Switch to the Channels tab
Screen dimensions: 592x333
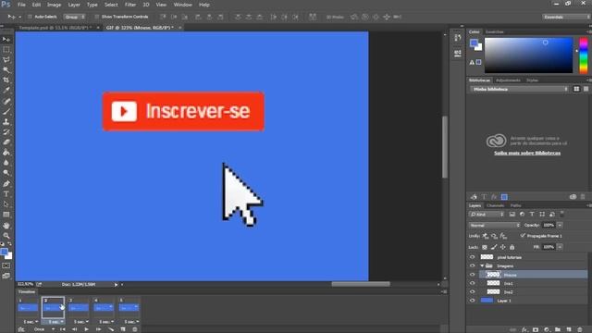496,205
